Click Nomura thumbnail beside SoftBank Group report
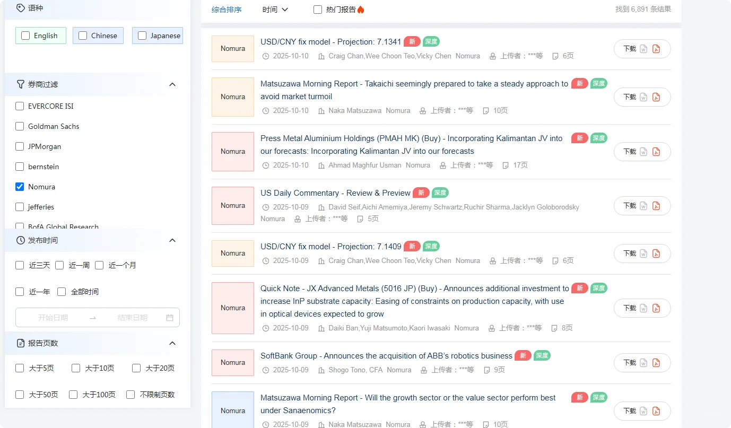This screenshot has height=428, width=731. pyautogui.click(x=233, y=363)
